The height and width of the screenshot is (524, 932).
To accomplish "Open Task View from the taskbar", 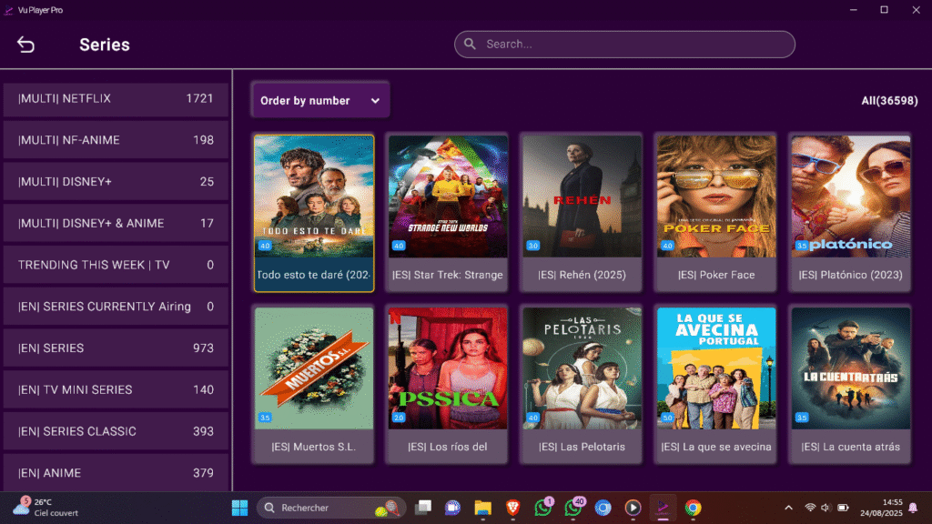I will click(423, 508).
